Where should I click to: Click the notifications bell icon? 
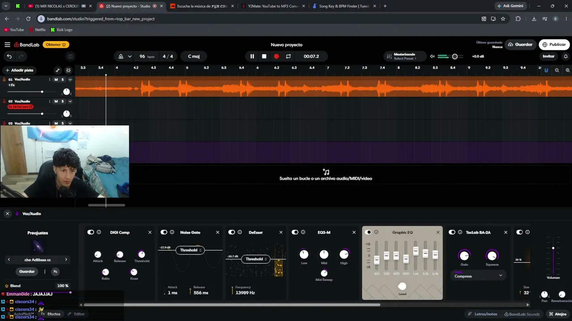coord(566,57)
